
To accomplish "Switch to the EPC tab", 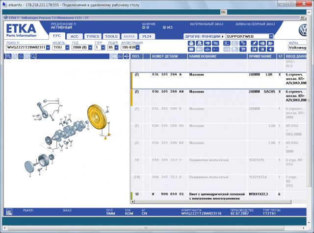I will pyautogui.click(x=57, y=36).
